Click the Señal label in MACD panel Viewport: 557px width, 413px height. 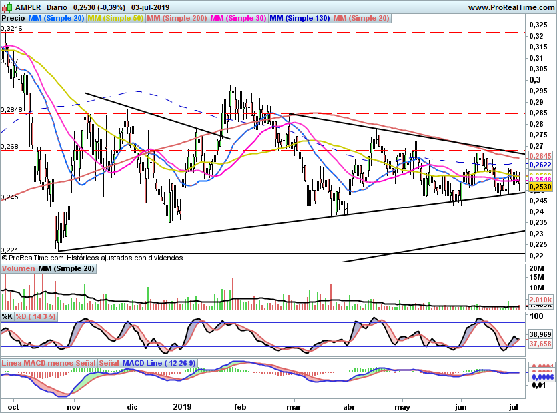[109, 363]
